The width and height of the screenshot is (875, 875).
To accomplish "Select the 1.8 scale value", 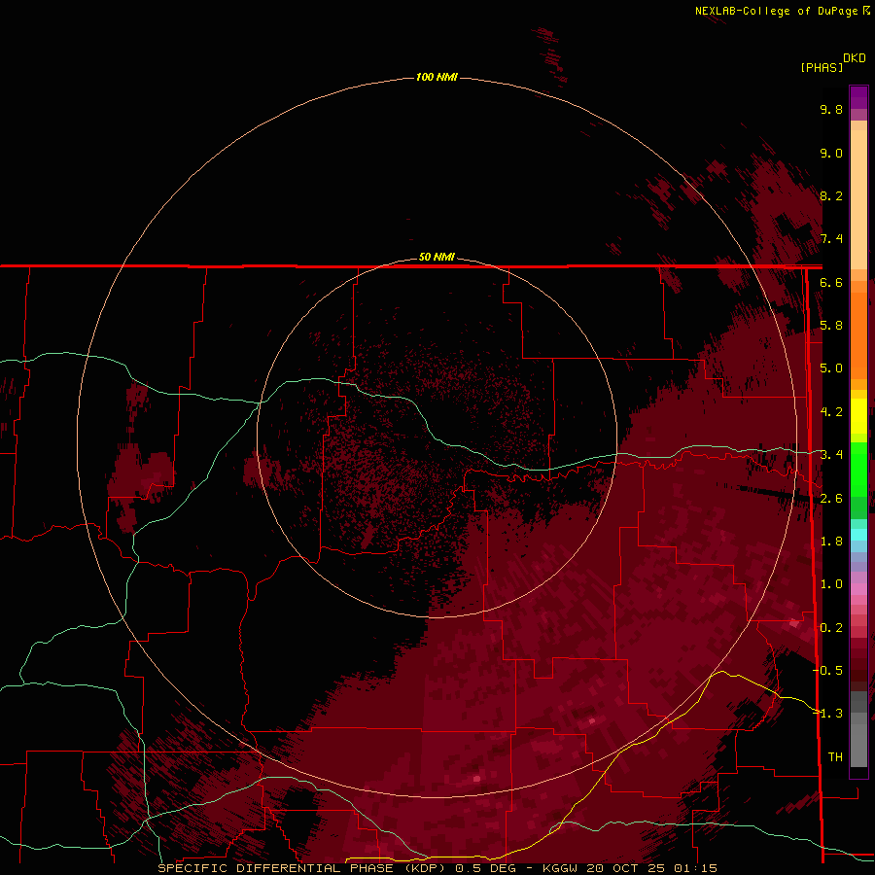I will point(831,542).
